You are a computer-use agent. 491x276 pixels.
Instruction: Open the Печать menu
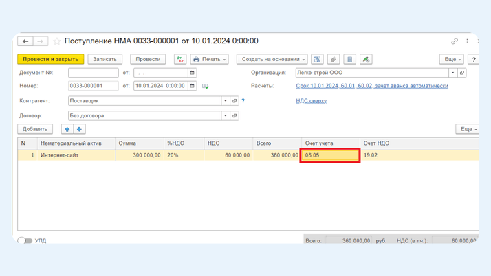(x=210, y=60)
